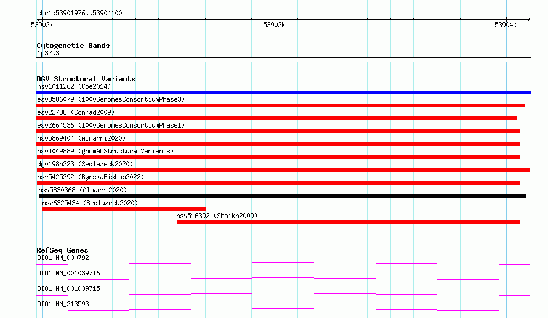Select the nsv4049889 gnomAD variant bar
This screenshot has height=318, width=548.
[278, 157]
